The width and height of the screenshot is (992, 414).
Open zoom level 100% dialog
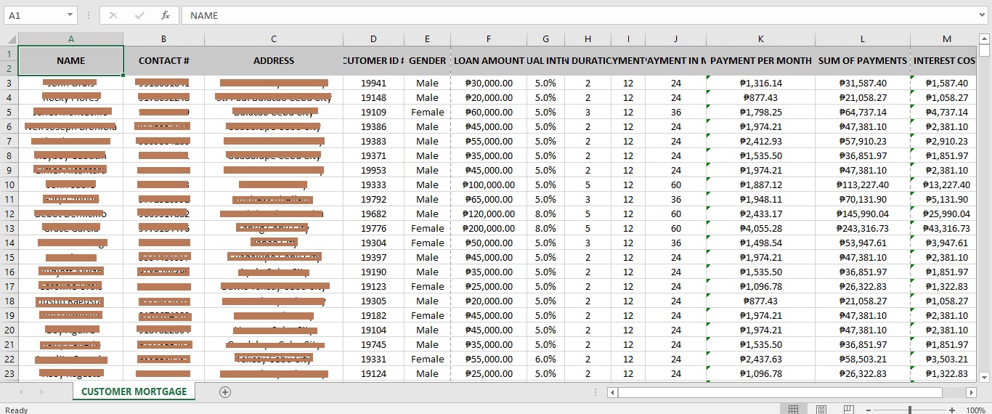click(x=975, y=410)
